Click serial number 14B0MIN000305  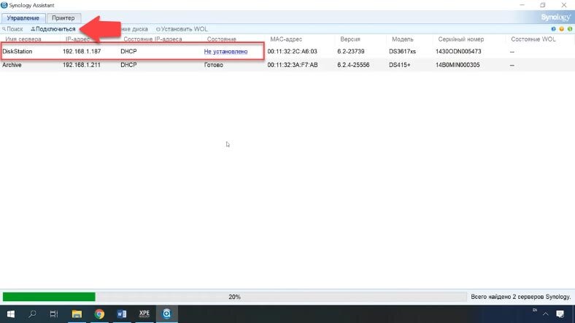tap(458, 65)
